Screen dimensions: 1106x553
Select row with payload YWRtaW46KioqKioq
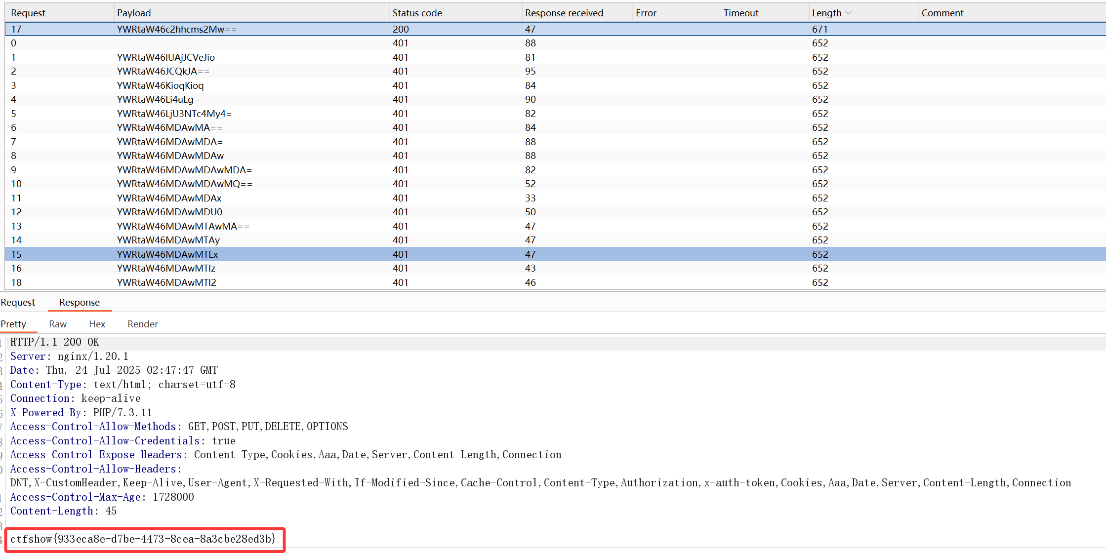point(160,85)
